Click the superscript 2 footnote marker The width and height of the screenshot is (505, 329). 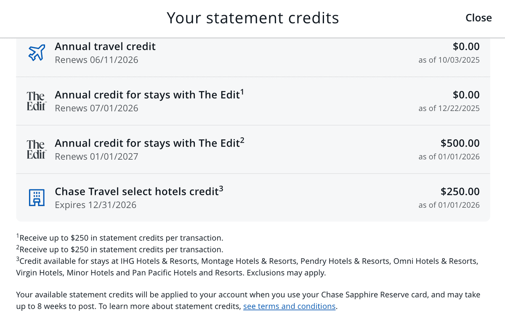point(242,139)
